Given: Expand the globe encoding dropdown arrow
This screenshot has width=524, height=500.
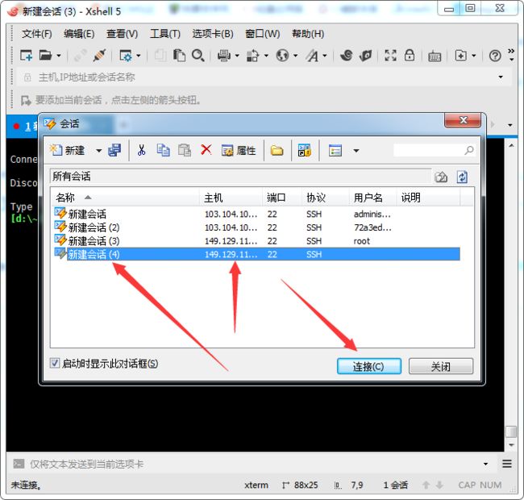Looking at the screenshot, I should [295, 56].
